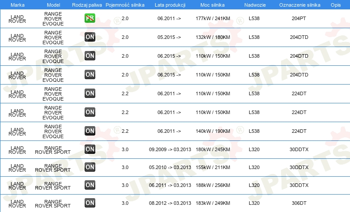The height and width of the screenshot is (212, 350).
Task: Click the ON diesel icon in the 188kW / 256KM row
Action: [x=90, y=185]
